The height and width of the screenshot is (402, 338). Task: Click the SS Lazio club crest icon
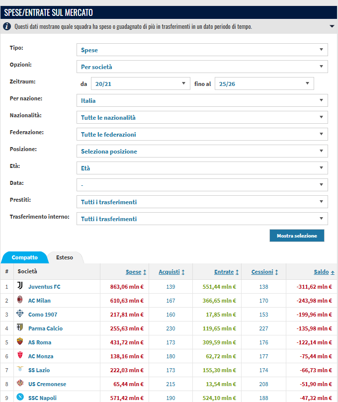click(x=20, y=370)
